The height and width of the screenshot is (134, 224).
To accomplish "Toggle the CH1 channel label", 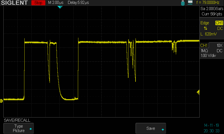I will (204, 46).
